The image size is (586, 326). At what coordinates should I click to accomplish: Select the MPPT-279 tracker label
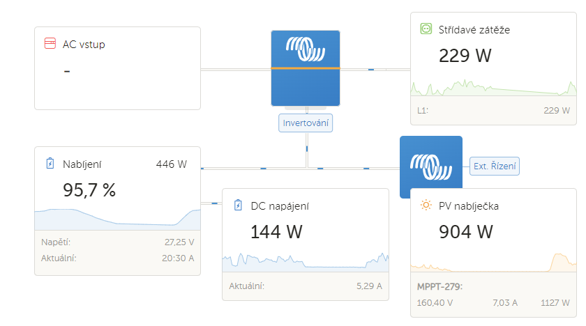point(440,286)
